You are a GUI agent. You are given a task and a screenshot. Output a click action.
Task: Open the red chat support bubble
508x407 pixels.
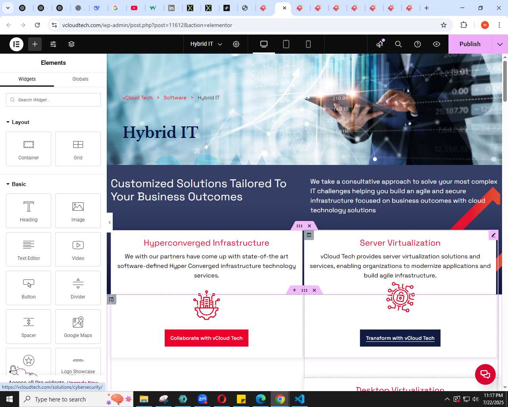[485, 374]
